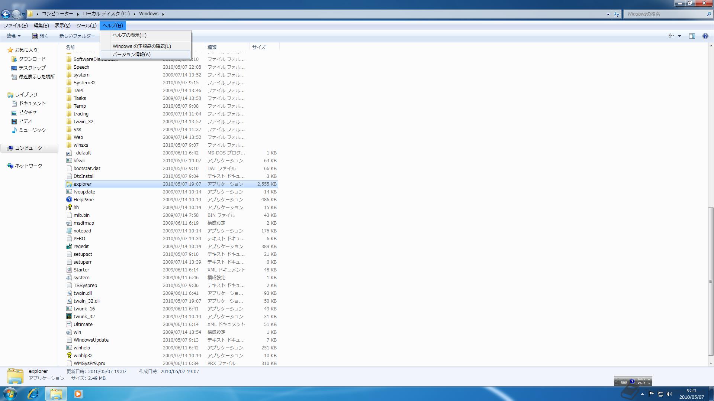Image resolution: width=714 pixels, height=401 pixels.
Task: Launch Internet Explorer from taskbar
Action: pyautogui.click(x=33, y=394)
